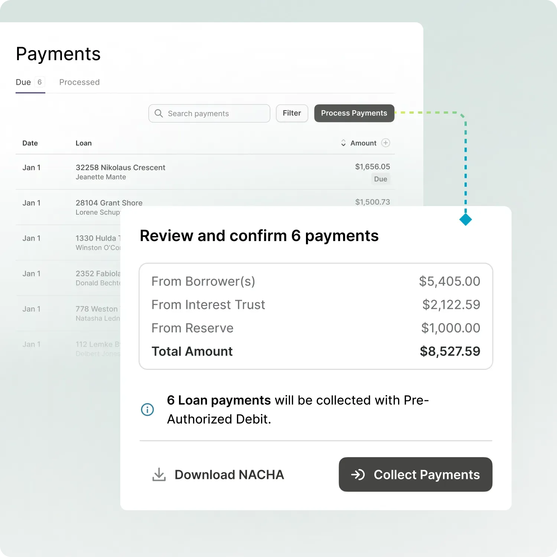Open the 28104 Grant Shore loan
The image size is (557, 557).
[109, 203]
